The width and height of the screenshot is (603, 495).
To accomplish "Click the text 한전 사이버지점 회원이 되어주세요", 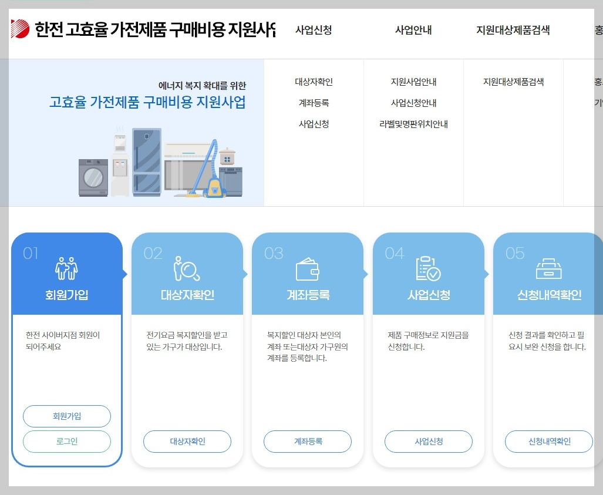I will tap(63, 341).
